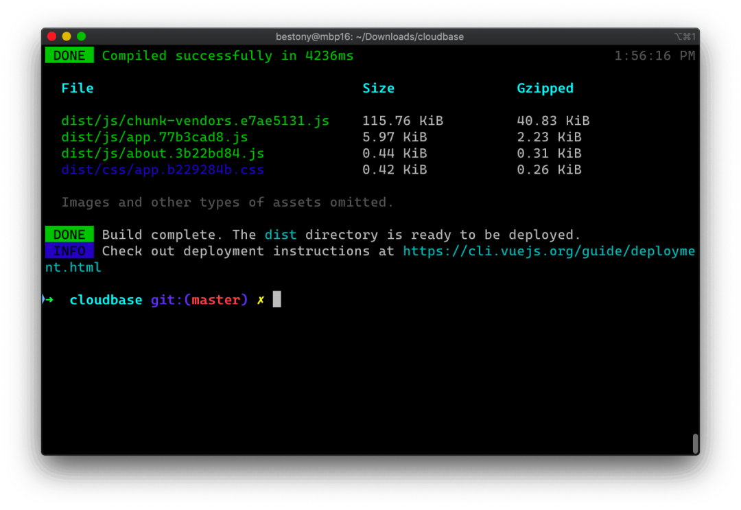Click the 'Size' column header
This screenshot has height=510, width=741.
[x=379, y=88]
